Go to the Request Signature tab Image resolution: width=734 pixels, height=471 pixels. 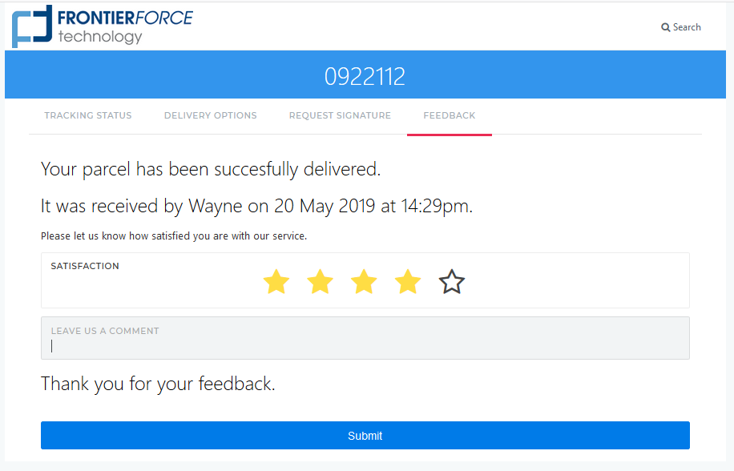(340, 115)
